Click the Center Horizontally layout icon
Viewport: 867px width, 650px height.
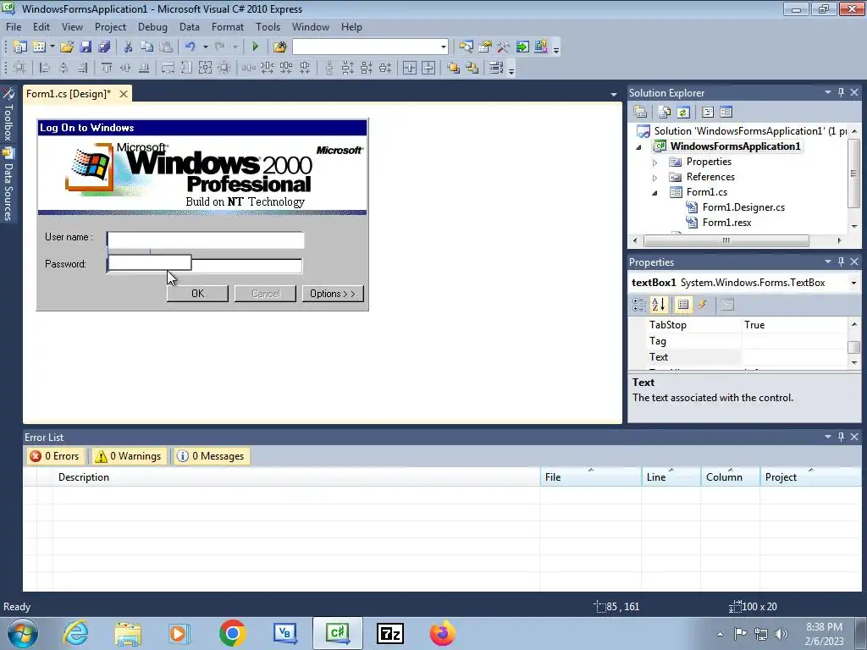410,68
